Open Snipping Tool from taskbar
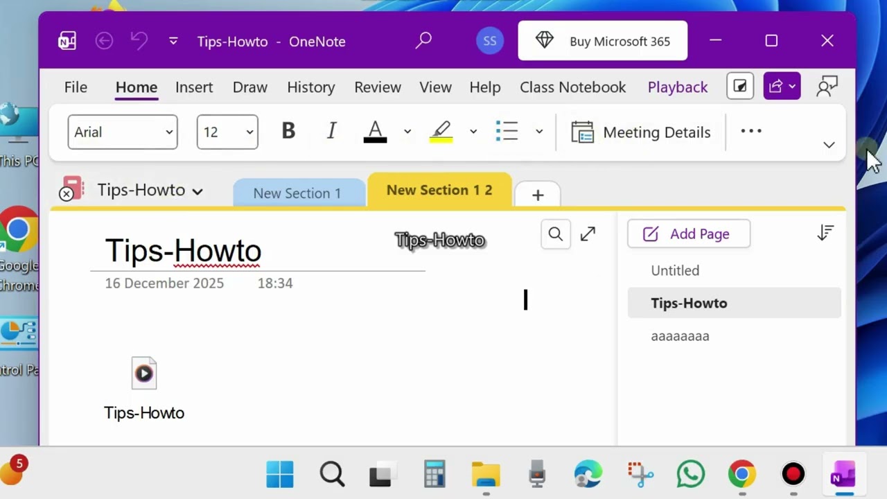 [640, 475]
